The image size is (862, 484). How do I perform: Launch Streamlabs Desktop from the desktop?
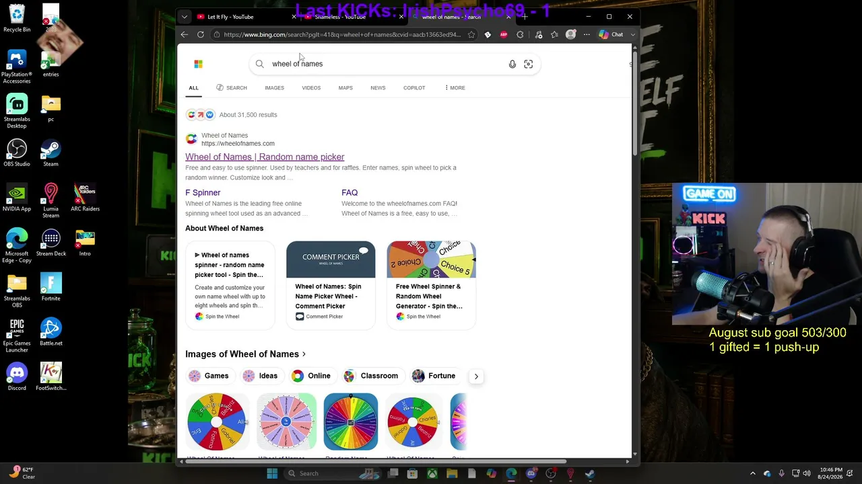pyautogui.click(x=17, y=112)
